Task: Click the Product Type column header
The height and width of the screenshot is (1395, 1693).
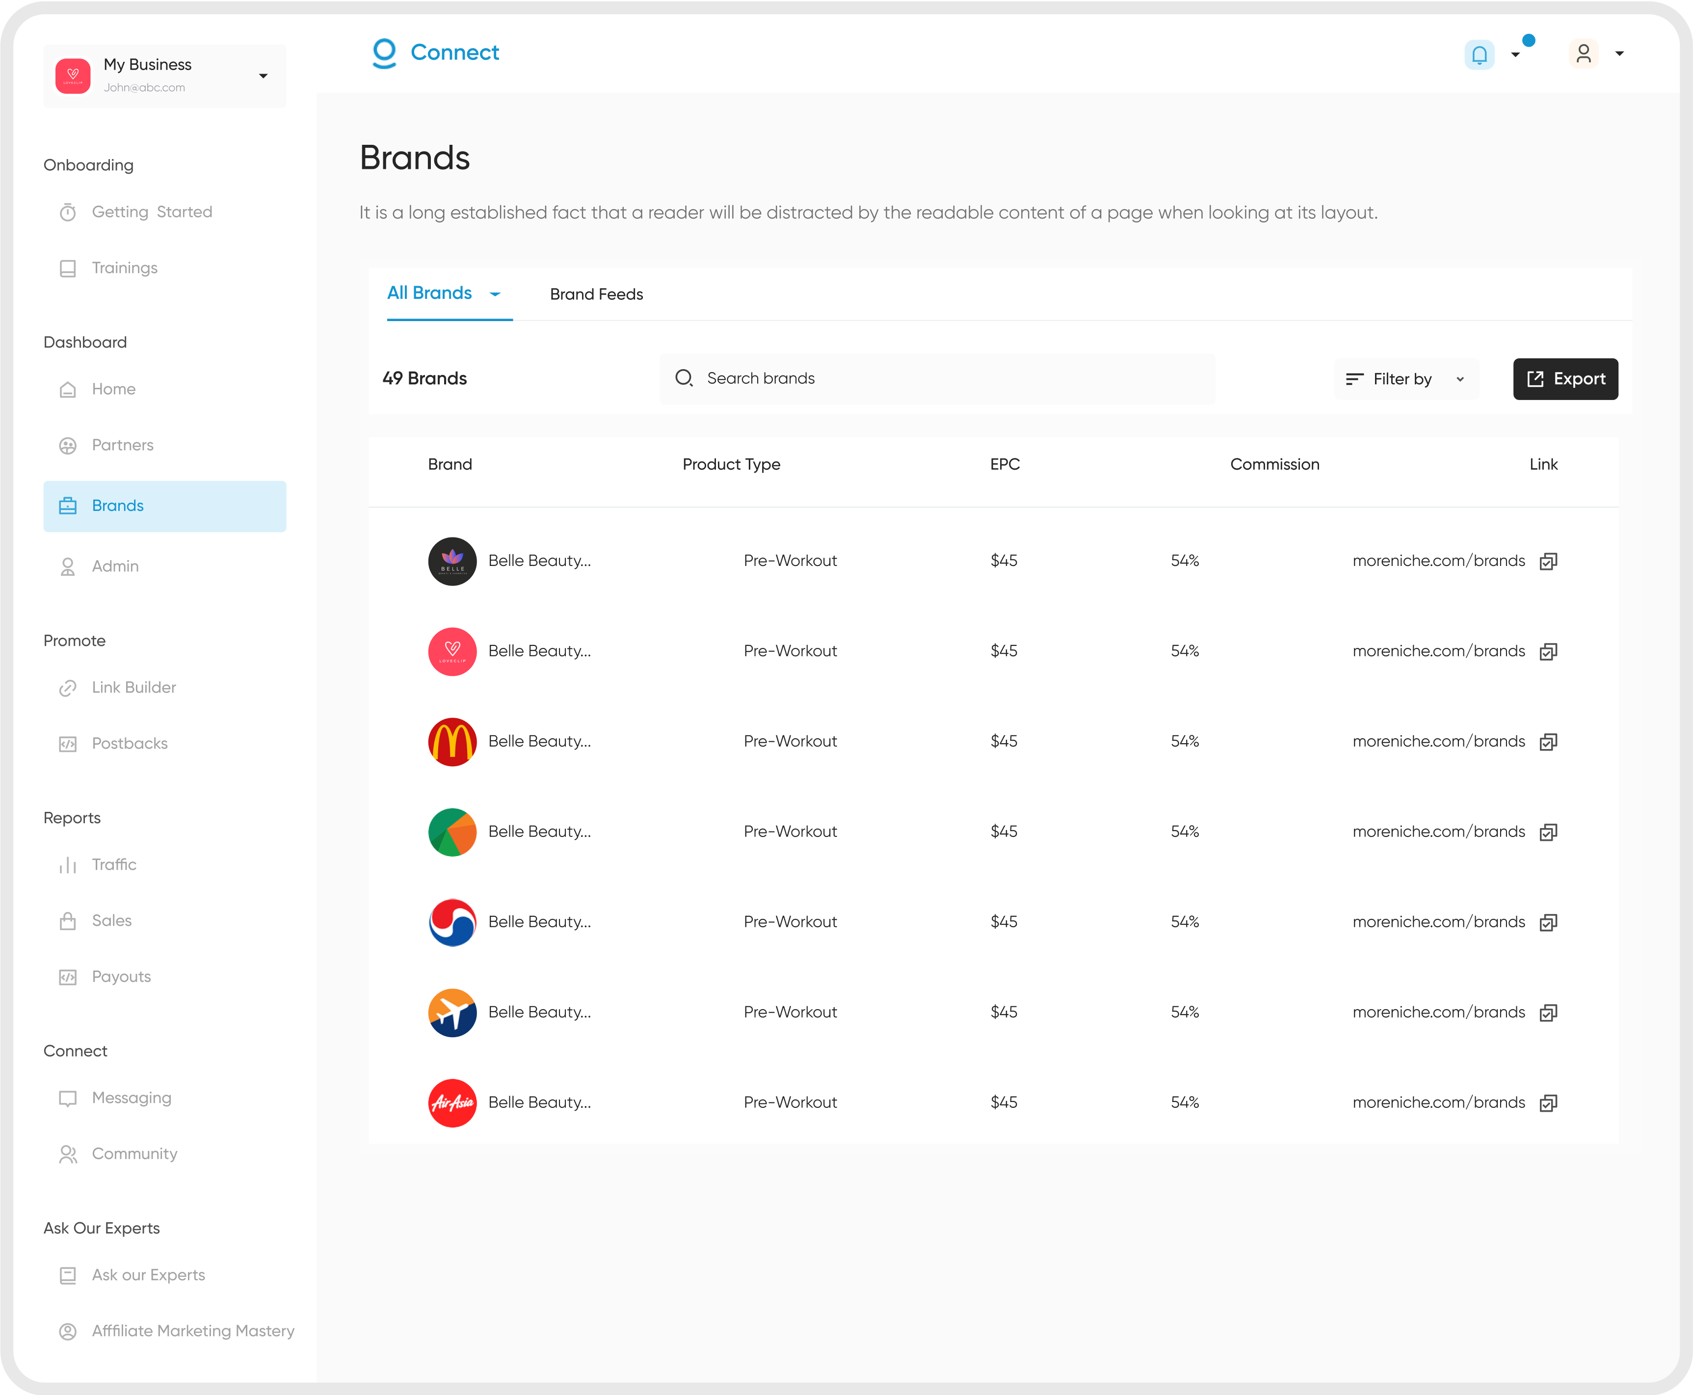Action: [x=731, y=464]
